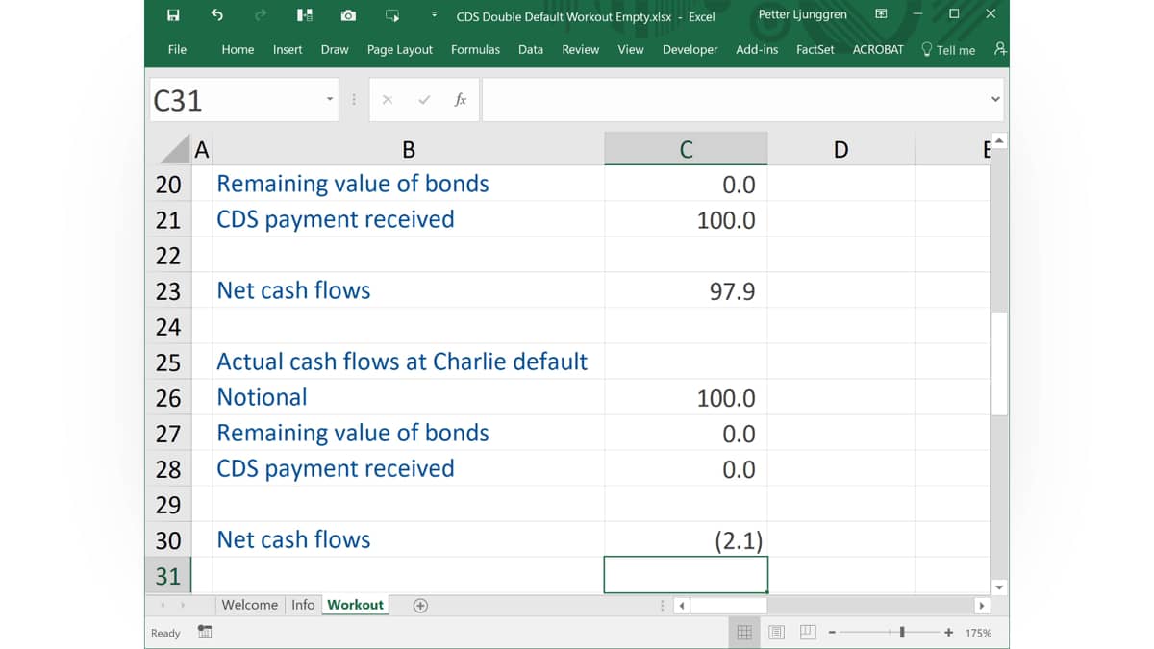Click the Enter checkmark in formula bar
The width and height of the screenshot is (1154, 649).
(x=424, y=100)
